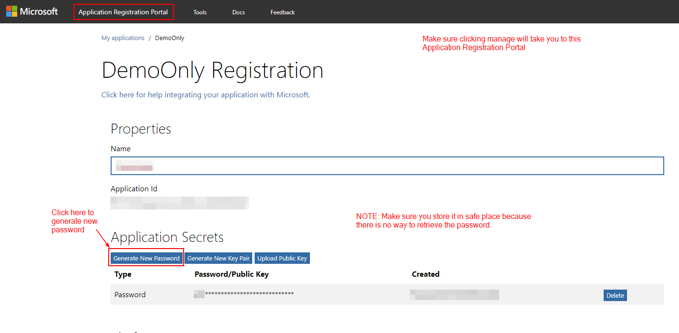Screen dimensions: 679x333
Task: Open the help integrating your application link
Action: coord(206,95)
